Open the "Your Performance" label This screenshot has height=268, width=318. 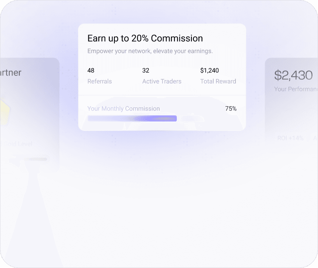point(296,89)
